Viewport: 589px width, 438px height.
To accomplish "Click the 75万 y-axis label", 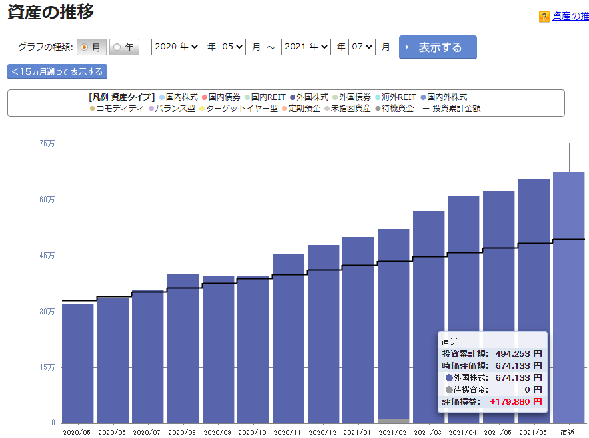I will (47, 144).
